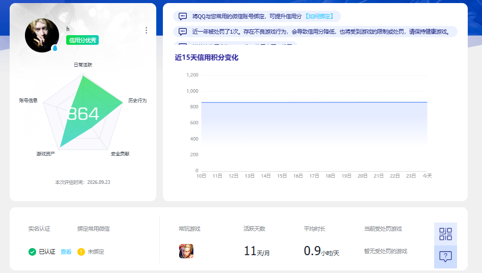The image size is (482, 273).
Task: Click chat icon beside punishment notice
Action: click(x=183, y=32)
